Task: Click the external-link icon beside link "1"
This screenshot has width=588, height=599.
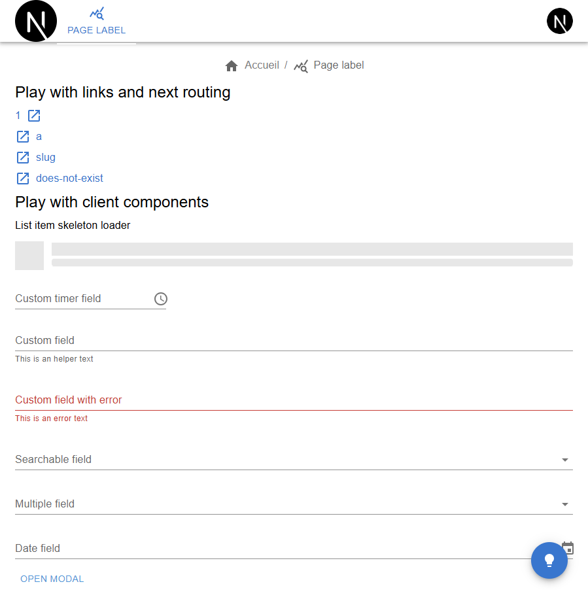Action: point(34,116)
